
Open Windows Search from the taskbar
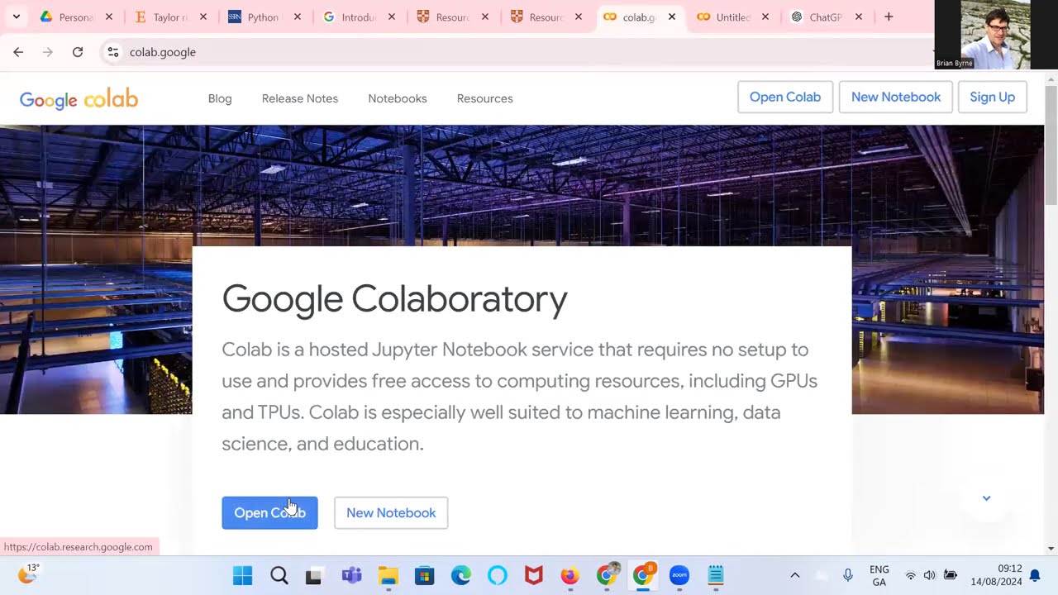279,575
